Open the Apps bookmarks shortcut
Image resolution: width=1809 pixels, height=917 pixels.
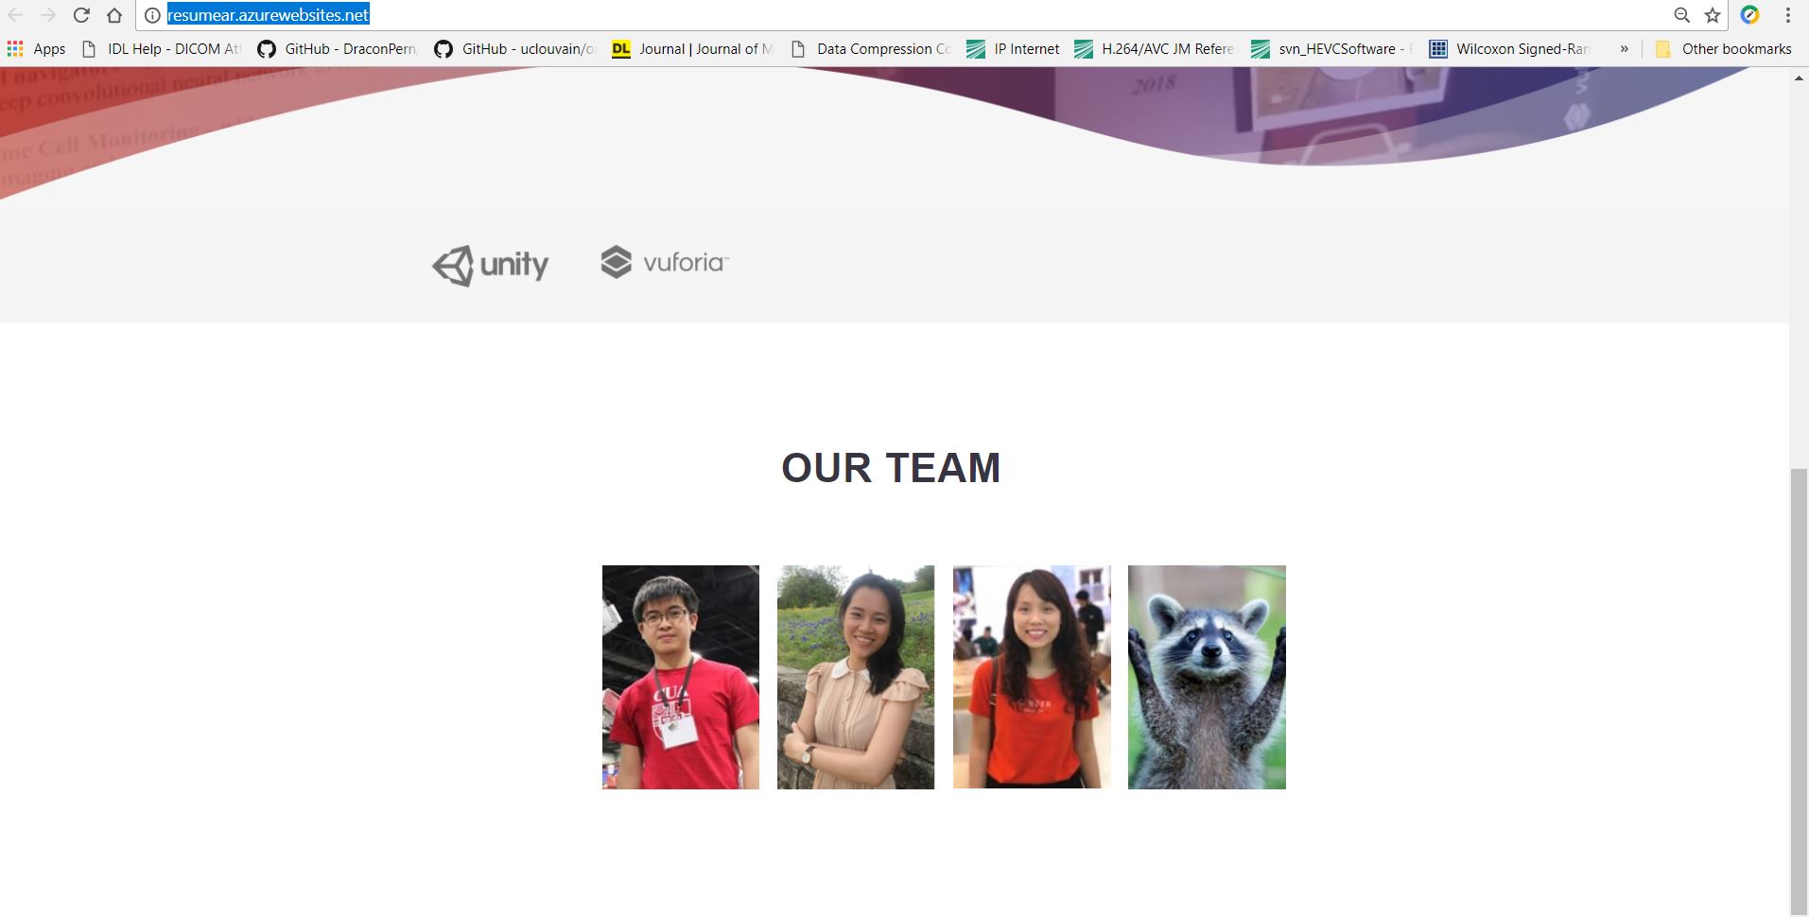pos(36,49)
